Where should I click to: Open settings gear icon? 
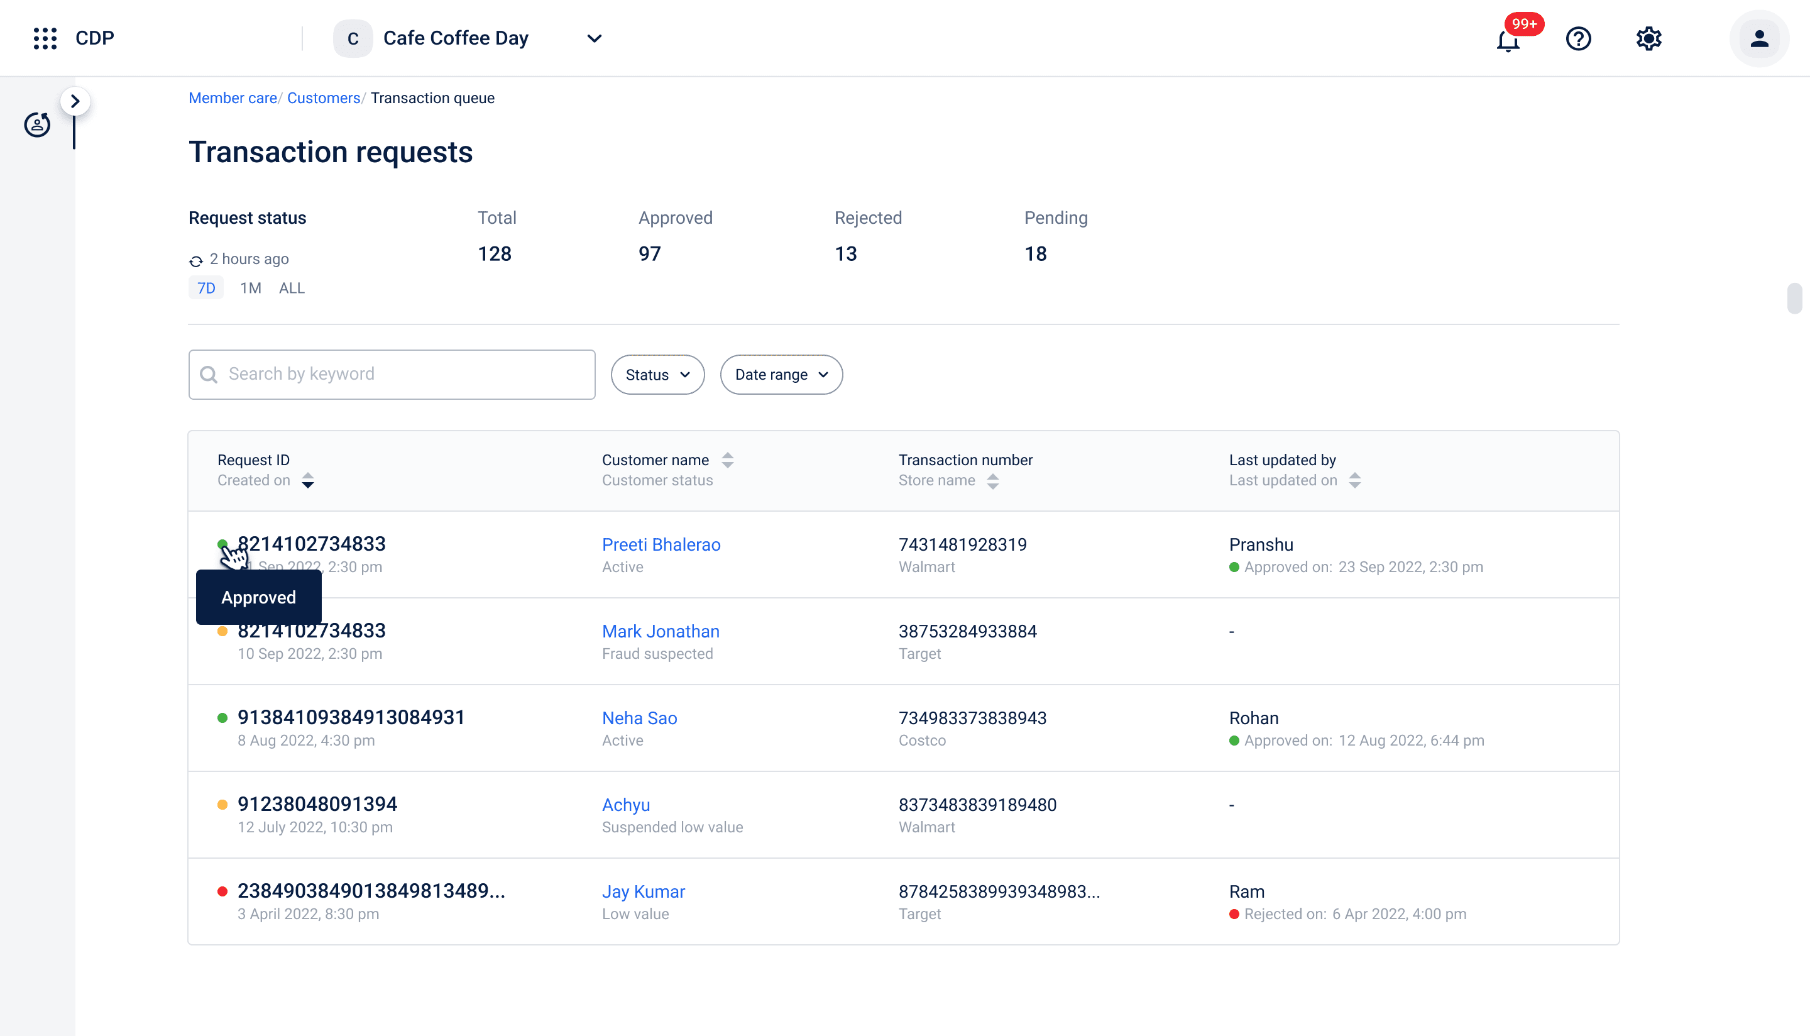point(1648,38)
